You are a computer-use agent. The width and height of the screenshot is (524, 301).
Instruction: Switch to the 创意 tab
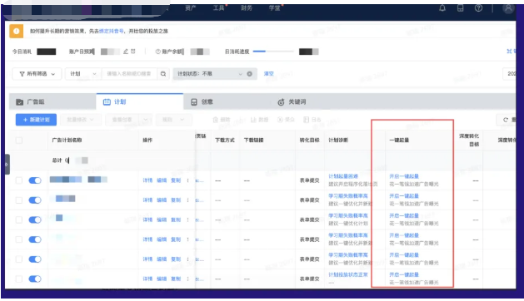[227, 101]
